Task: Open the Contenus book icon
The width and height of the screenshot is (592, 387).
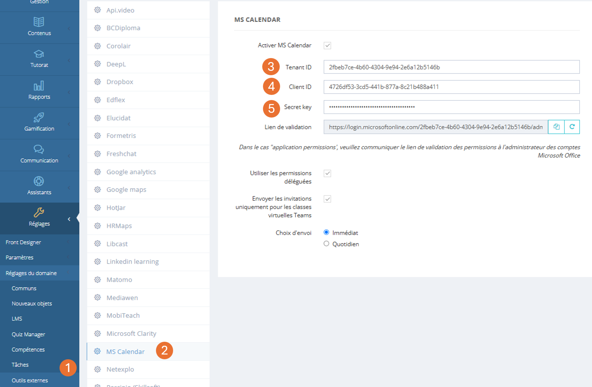Action: click(x=39, y=22)
